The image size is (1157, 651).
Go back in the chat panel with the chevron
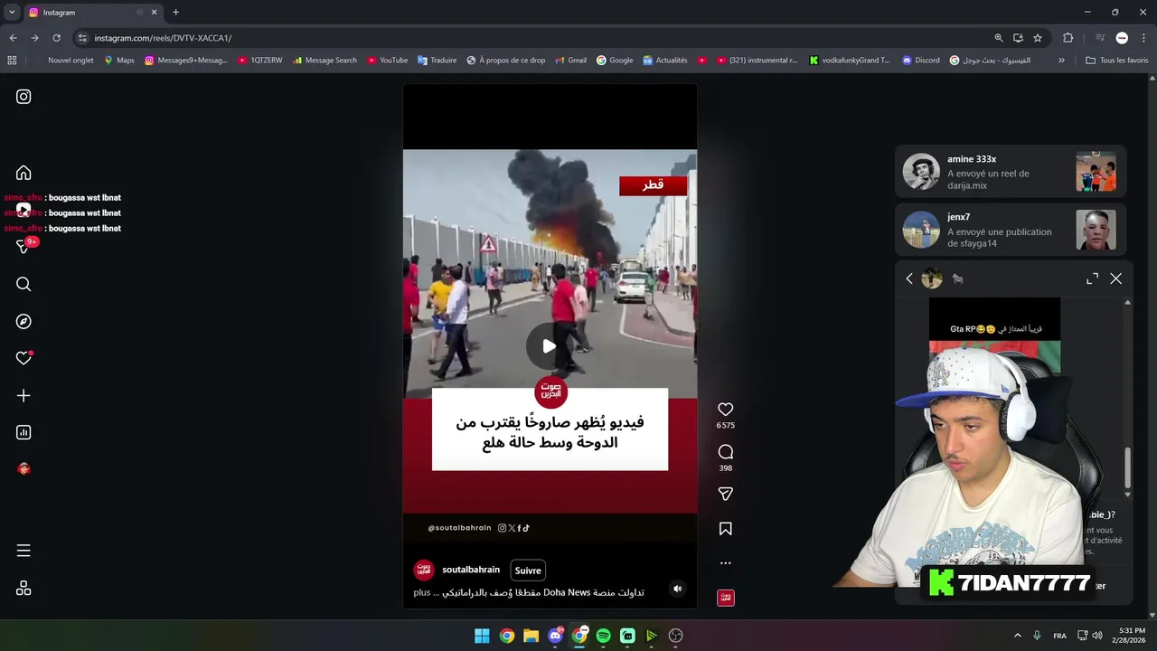click(909, 278)
